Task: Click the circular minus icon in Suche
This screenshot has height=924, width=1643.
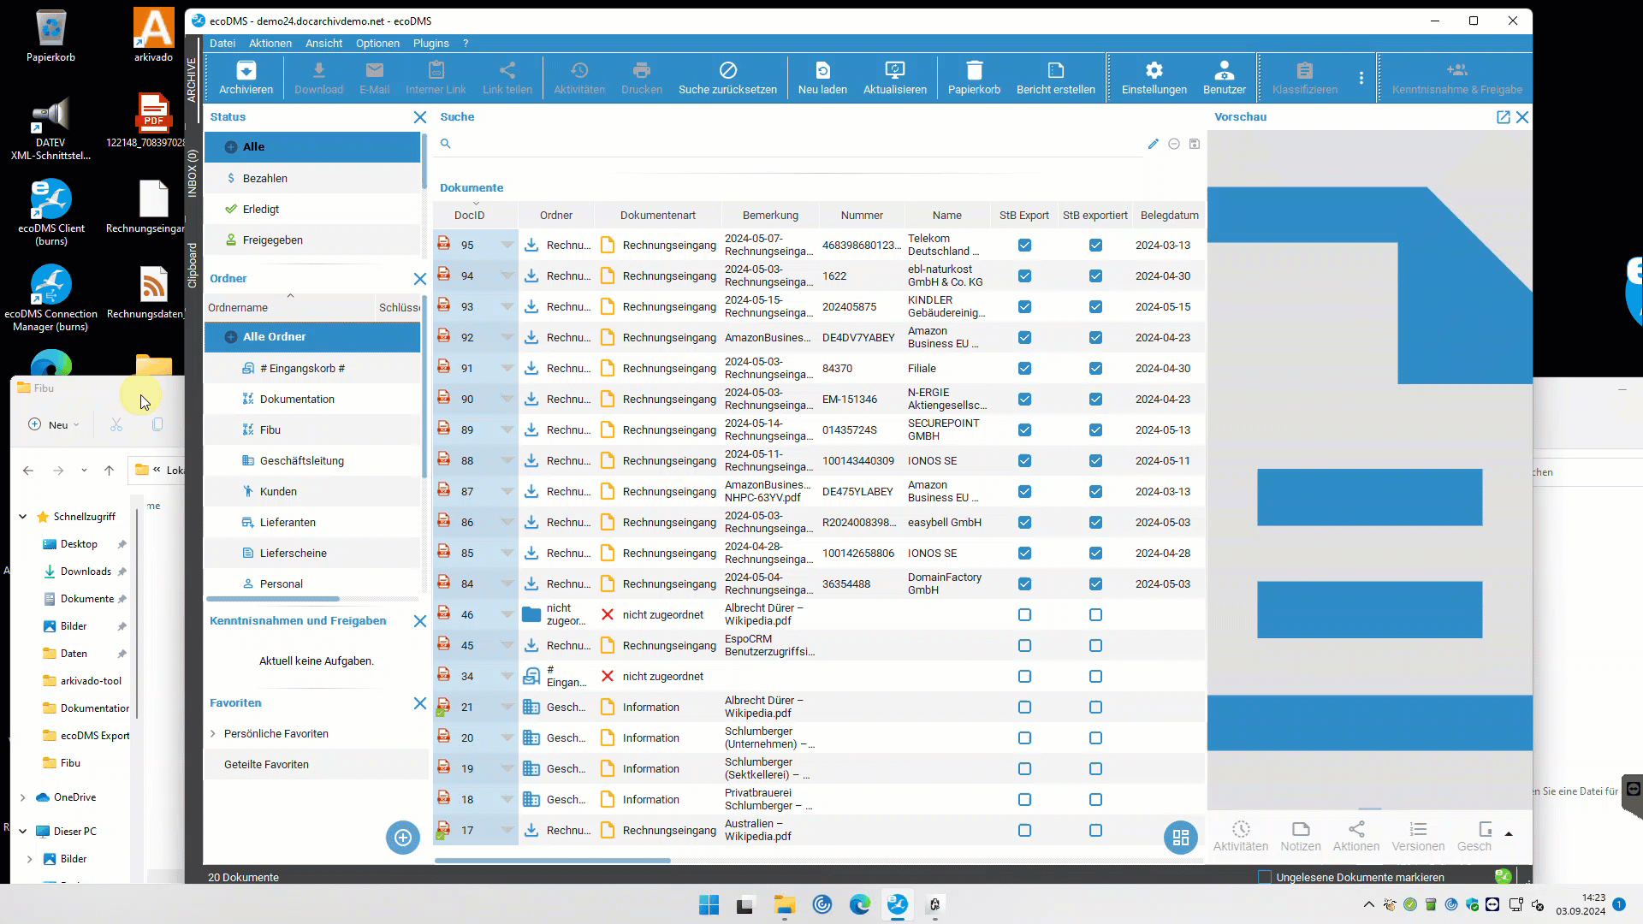Action: pos(1173,144)
